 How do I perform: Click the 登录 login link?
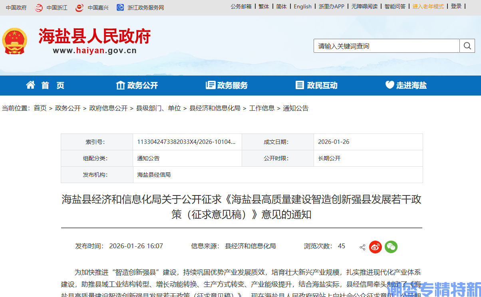click(x=456, y=6)
